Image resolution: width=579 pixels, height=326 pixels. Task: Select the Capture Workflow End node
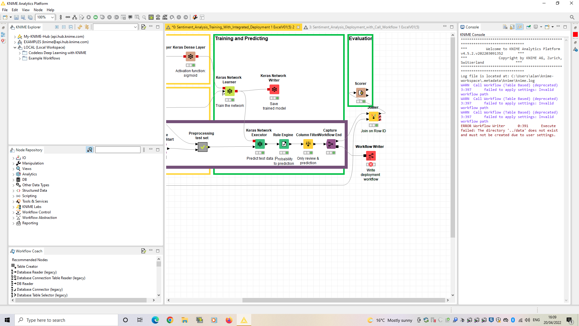pos(331,144)
